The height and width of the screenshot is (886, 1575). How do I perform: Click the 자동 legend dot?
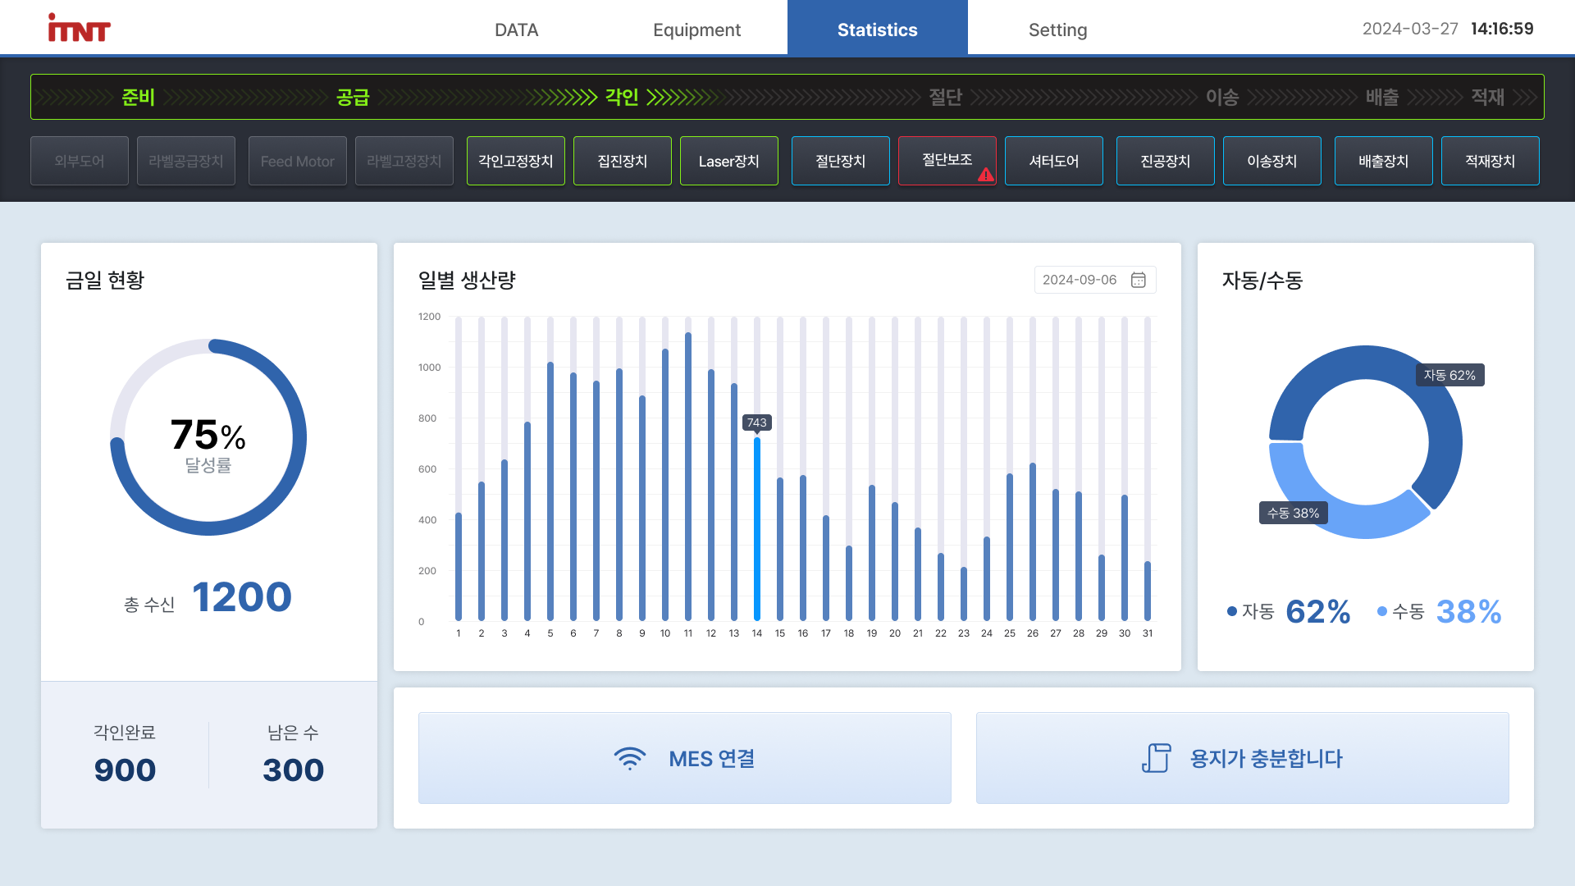(x=1231, y=611)
